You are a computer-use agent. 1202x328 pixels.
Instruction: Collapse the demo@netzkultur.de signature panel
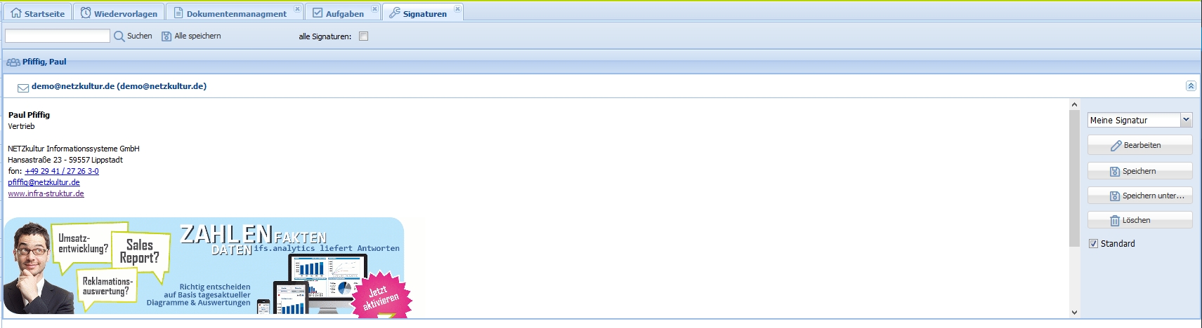pos(1191,86)
